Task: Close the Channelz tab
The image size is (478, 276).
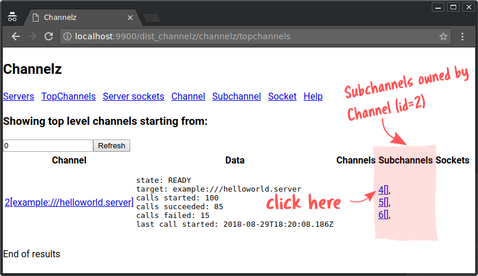Action: 129,18
